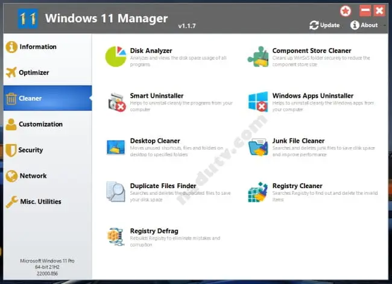
Task: Click the Smart Uninstaller title
Action: pyautogui.click(x=157, y=96)
